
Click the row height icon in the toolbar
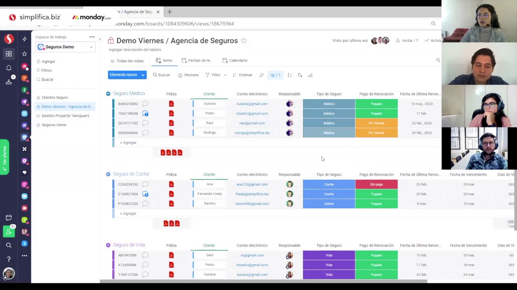[290, 75]
